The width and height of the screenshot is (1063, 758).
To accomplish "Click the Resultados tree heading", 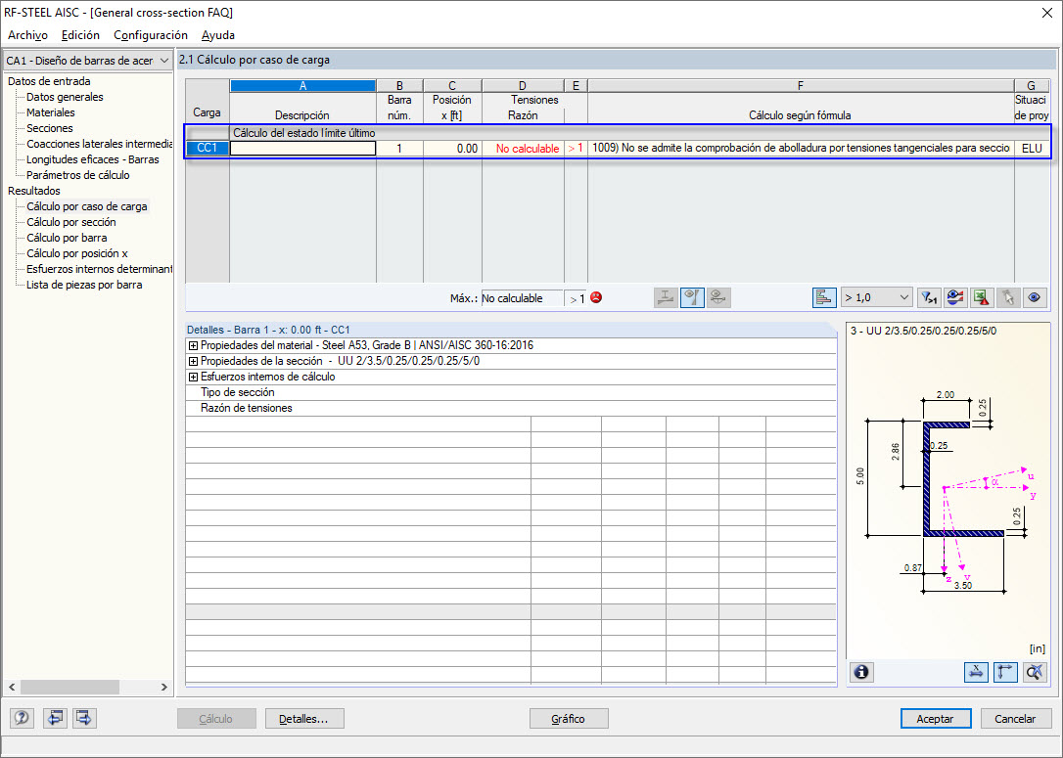I will pyautogui.click(x=34, y=191).
